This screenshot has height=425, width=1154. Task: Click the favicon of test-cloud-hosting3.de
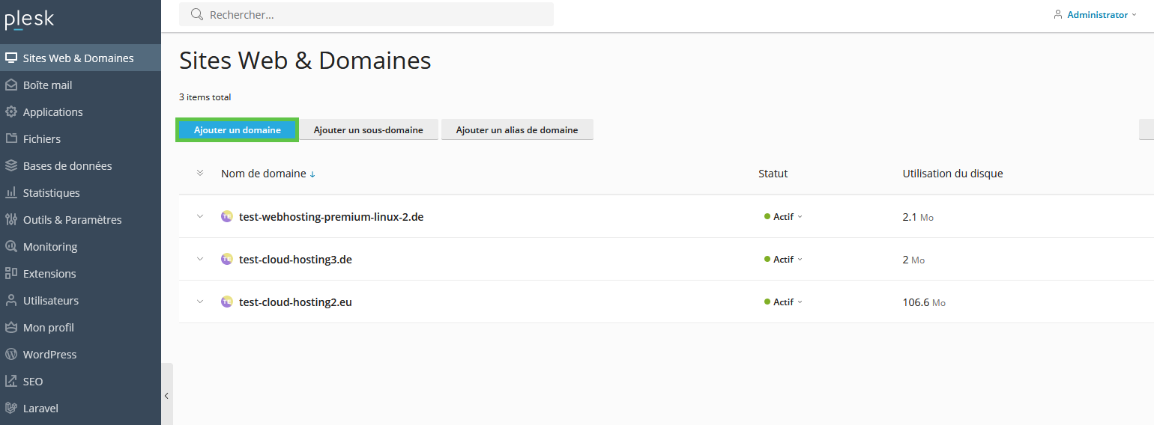pos(227,259)
